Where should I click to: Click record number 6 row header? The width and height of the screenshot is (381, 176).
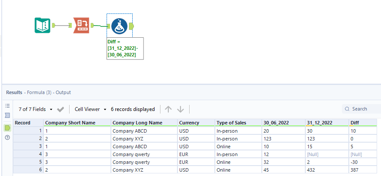pyautogui.click(x=28, y=169)
